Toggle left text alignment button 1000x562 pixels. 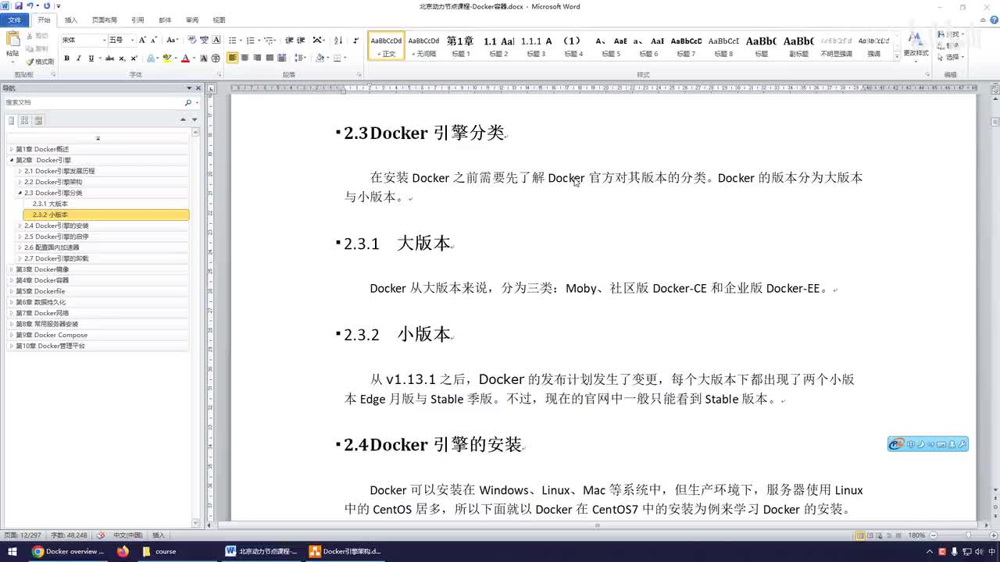coord(233,59)
